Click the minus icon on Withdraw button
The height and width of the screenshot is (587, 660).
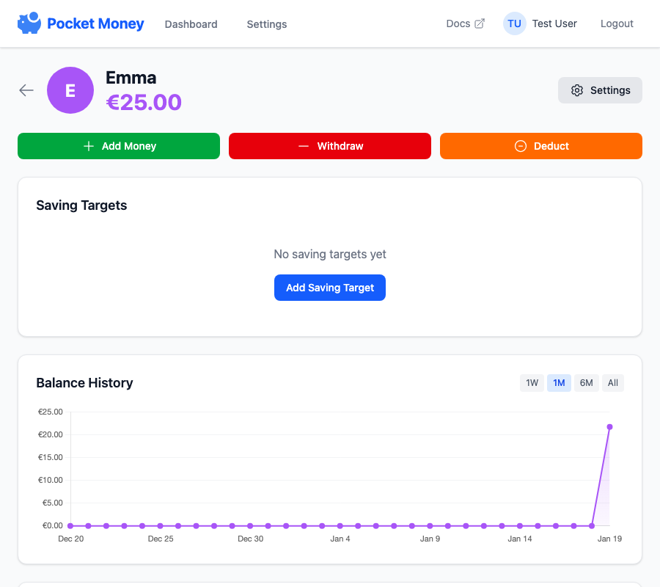pos(304,146)
